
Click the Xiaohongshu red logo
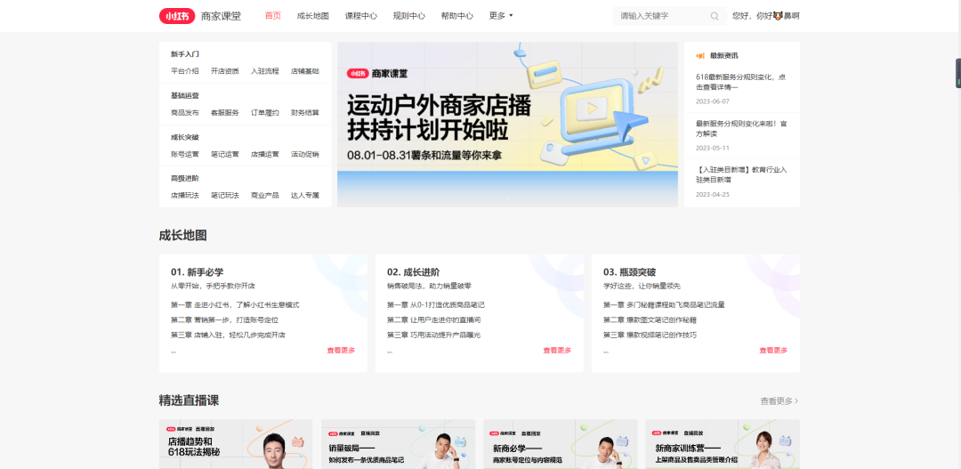pos(177,16)
